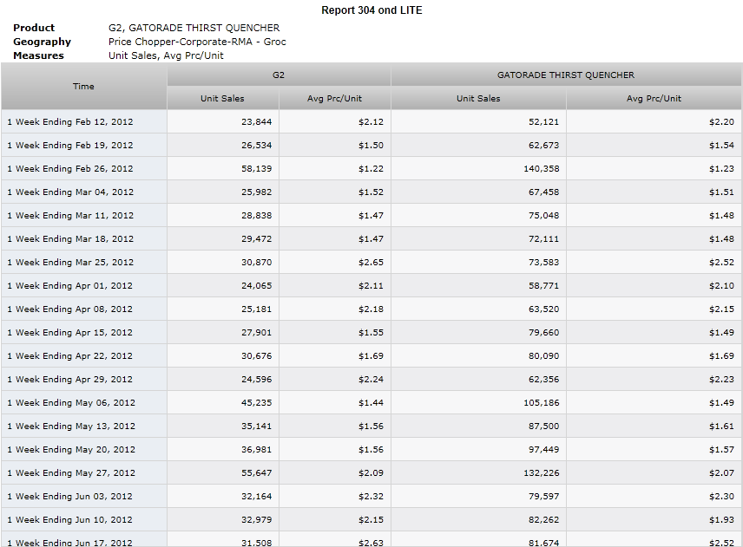The height and width of the screenshot is (547, 743).
Task: Select row 1 Week Ending Mar 18, 2012
Action: point(371,239)
